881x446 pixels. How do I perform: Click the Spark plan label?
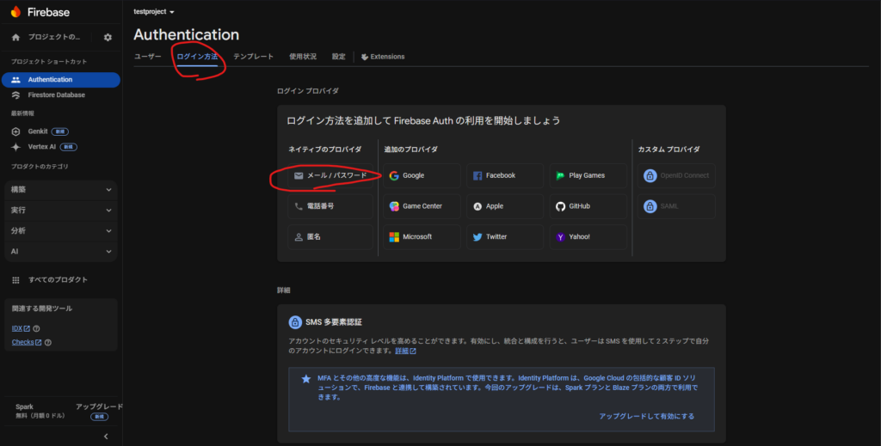coord(24,406)
